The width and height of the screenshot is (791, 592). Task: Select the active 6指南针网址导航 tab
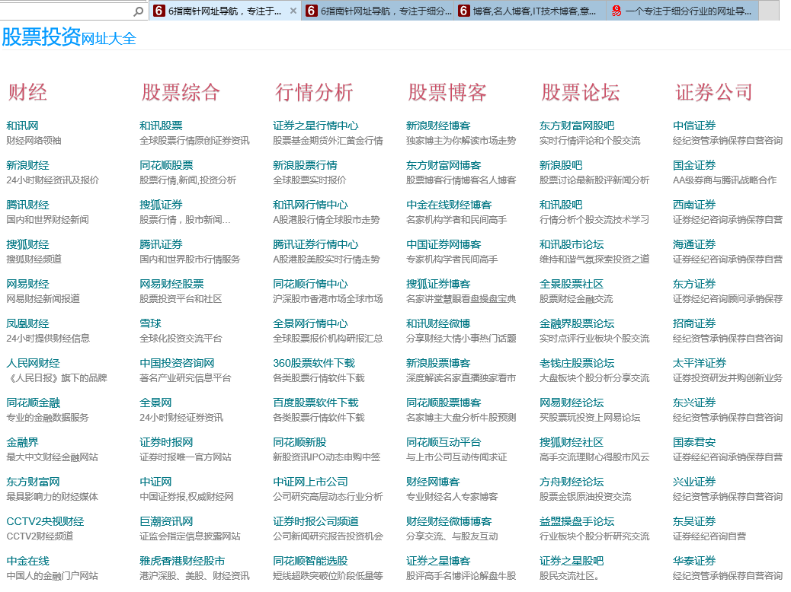coord(225,11)
